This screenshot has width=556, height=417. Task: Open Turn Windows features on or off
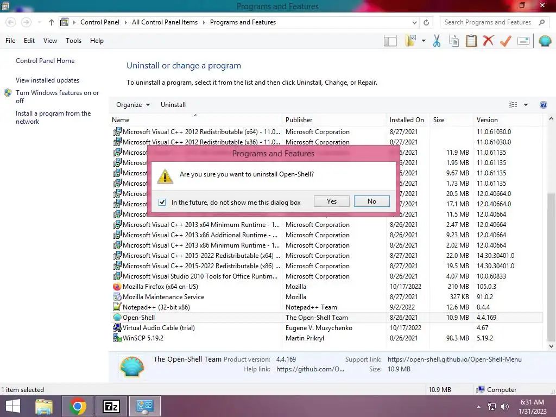click(57, 97)
